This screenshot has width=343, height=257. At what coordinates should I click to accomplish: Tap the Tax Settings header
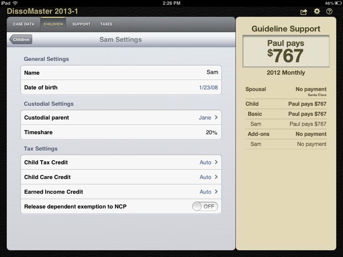[41, 149]
